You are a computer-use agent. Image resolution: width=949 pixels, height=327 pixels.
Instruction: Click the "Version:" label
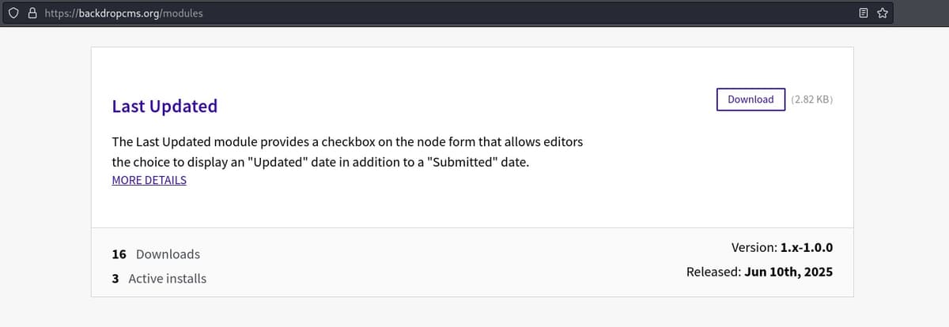point(754,248)
